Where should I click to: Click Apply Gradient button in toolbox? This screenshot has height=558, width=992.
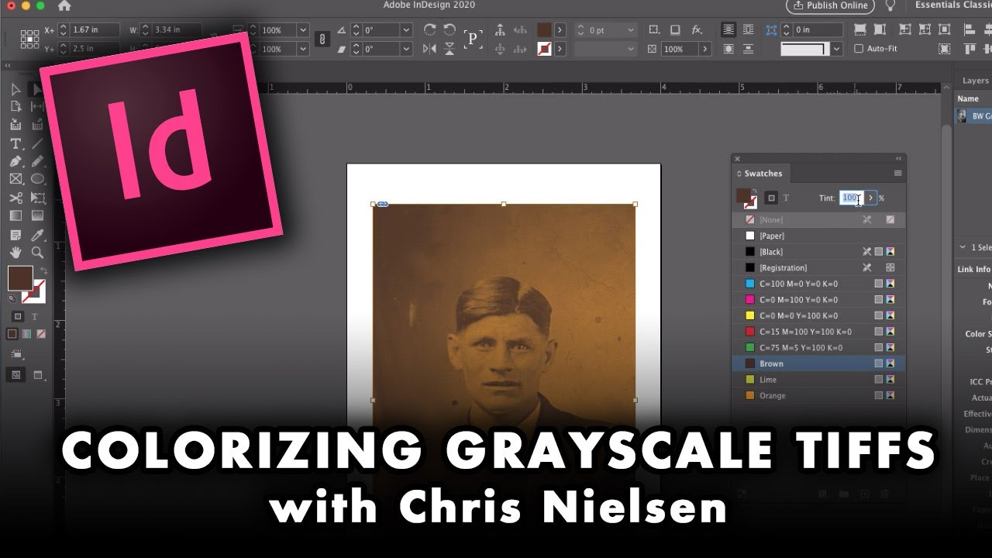click(x=26, y=334)
